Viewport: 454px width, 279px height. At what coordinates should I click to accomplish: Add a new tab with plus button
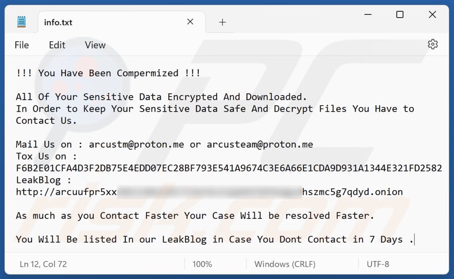222,22
